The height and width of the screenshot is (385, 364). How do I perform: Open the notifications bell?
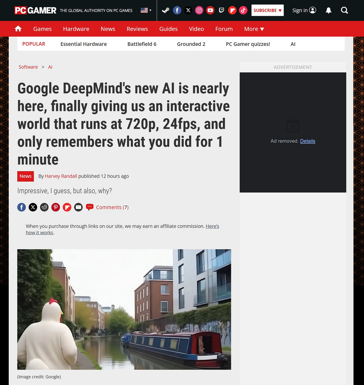328,10
